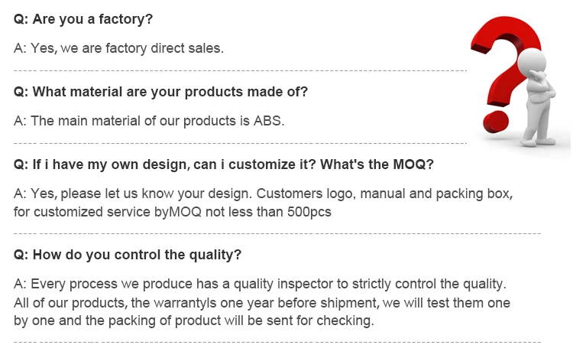The image size is (573, 358).
Task: Select the question "How do you control the quality?"
Action: coord(128,255)
